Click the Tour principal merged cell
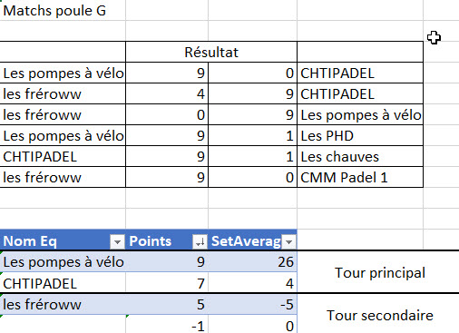The height and width of the screenshot is (333, 459). pyautogui.click(x=380, y=272)
